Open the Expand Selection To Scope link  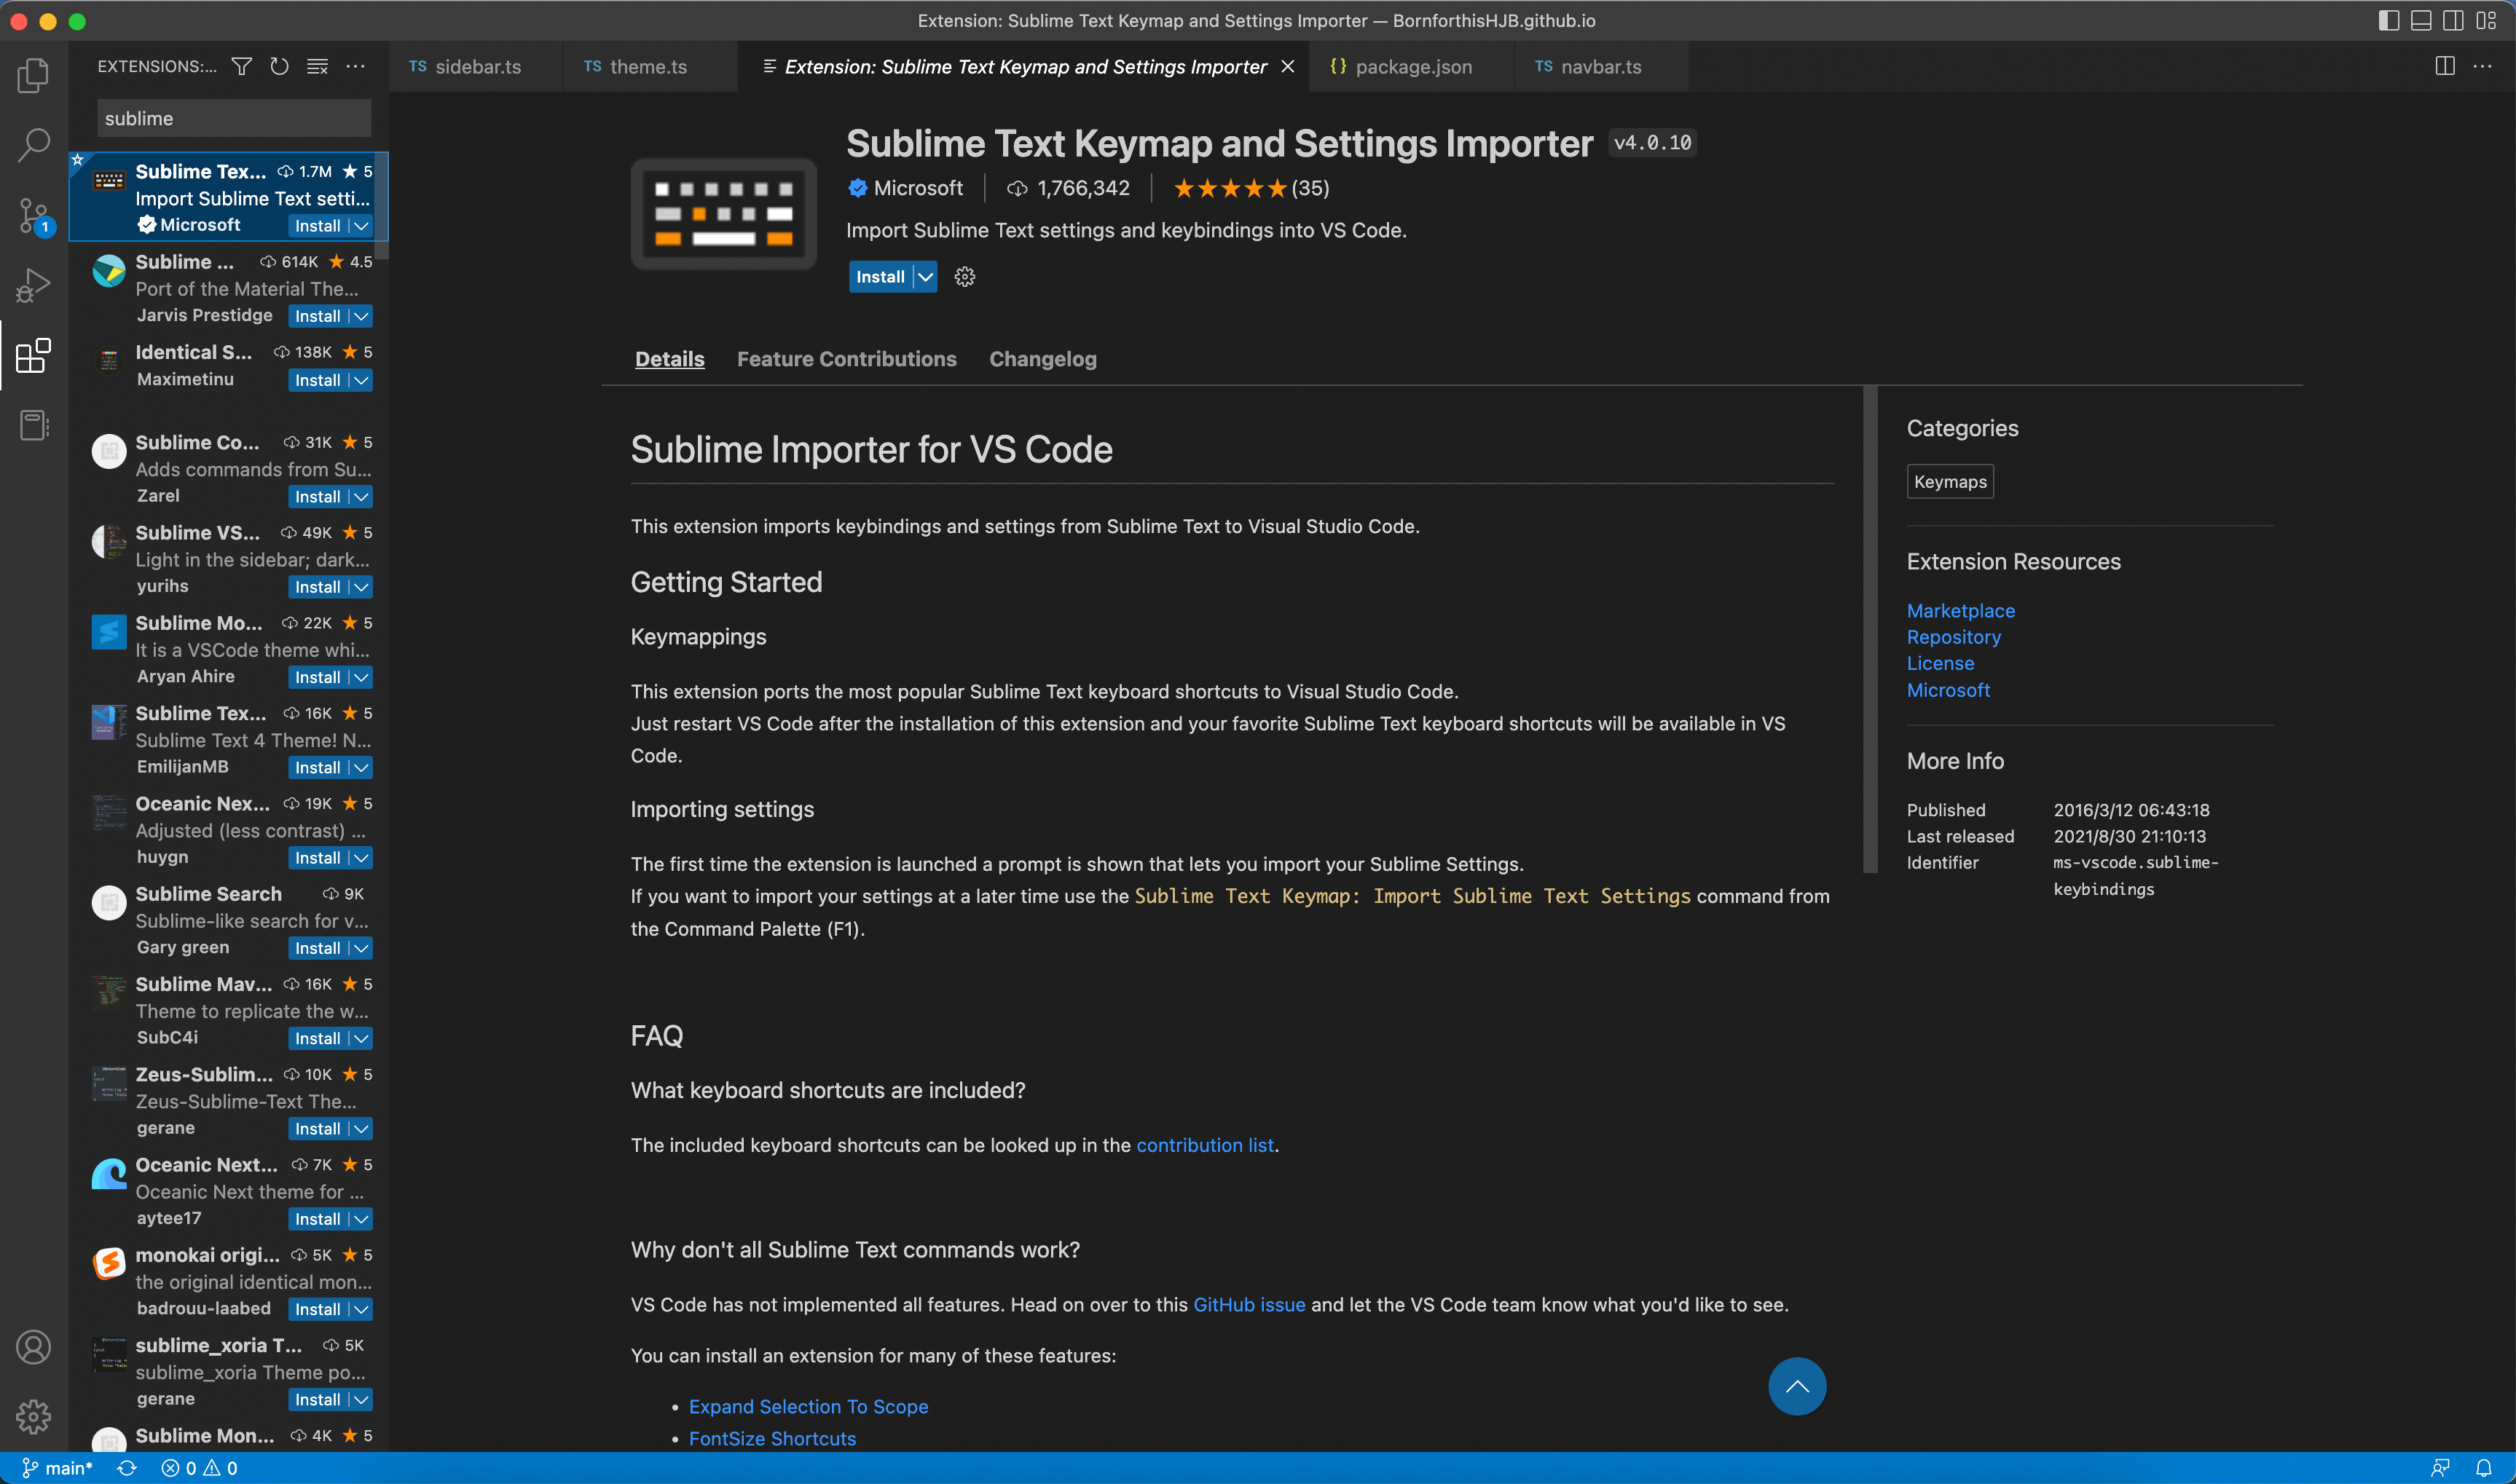pos(809,1406)
